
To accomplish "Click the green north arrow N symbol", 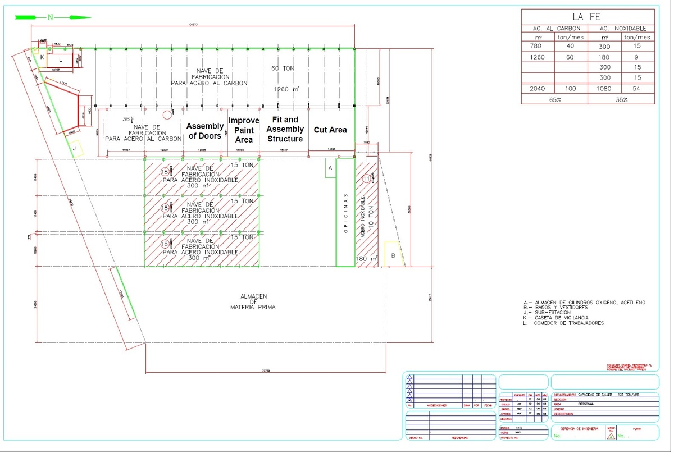I will coord(50,17).
